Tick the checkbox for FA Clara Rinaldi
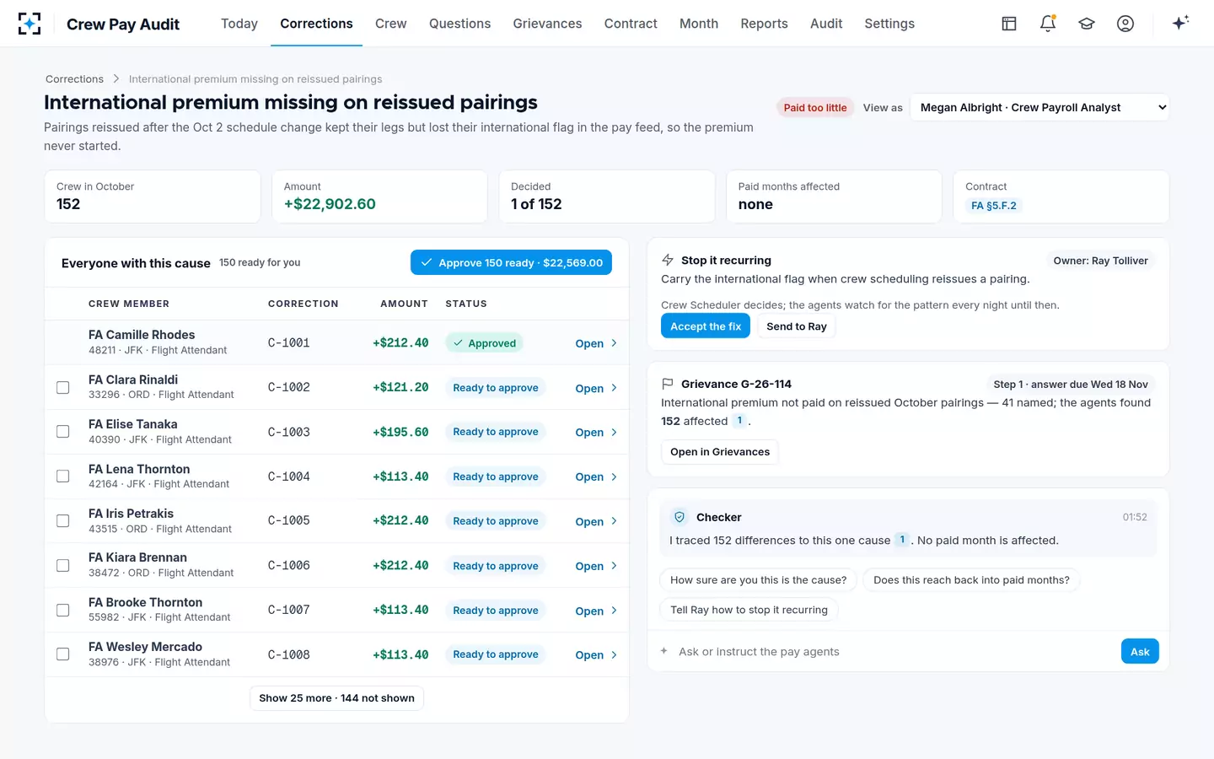Screen dimensions: 1214x759 coord(63,387)
